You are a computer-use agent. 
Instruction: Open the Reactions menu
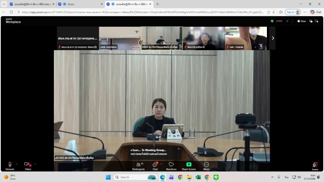coord(171,165)
